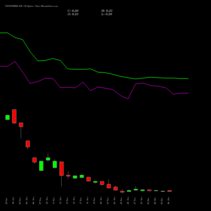Click the 02 Dec date label
Screen dimensions: 211x211
(x=155, y=201)
